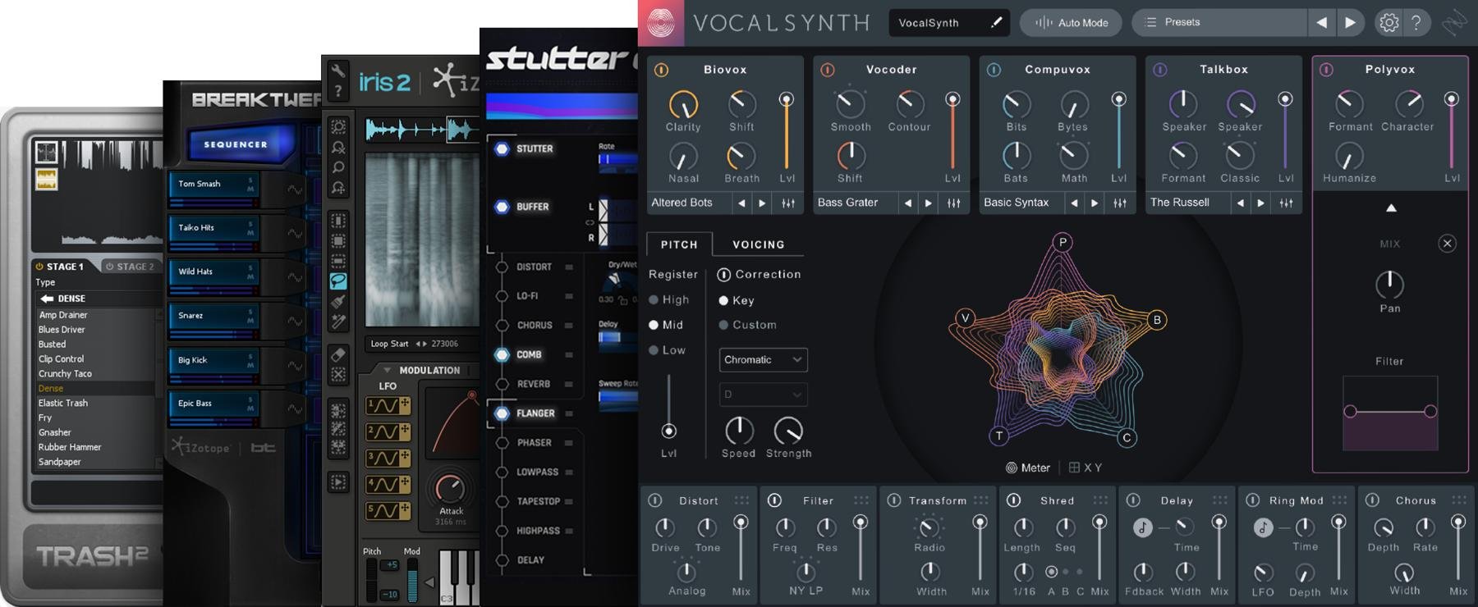Open the Chromatic scale dropdown

tap(763, 360)
